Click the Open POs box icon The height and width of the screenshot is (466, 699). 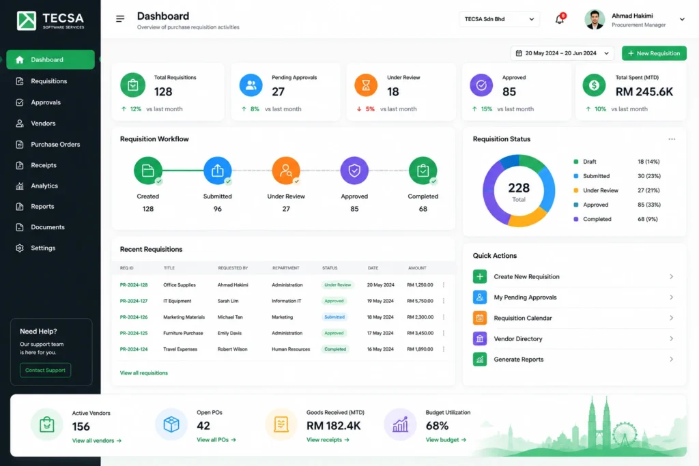click(x=171, y=424)
